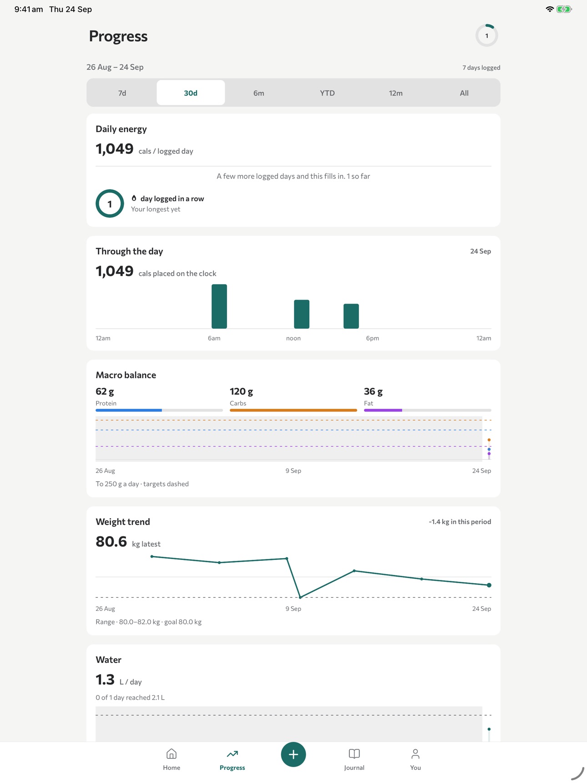Tap the 9:41 am clock in status bar

pyautogui.click(x=29, y=9)
